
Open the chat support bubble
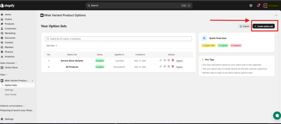pos(277,115)
